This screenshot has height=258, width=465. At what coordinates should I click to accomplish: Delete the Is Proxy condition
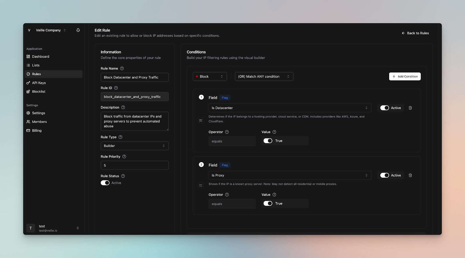[x=410, y=175]
